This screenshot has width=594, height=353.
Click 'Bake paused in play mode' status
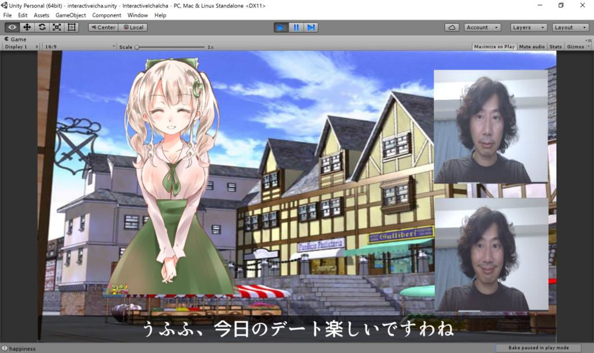point(538,348)
